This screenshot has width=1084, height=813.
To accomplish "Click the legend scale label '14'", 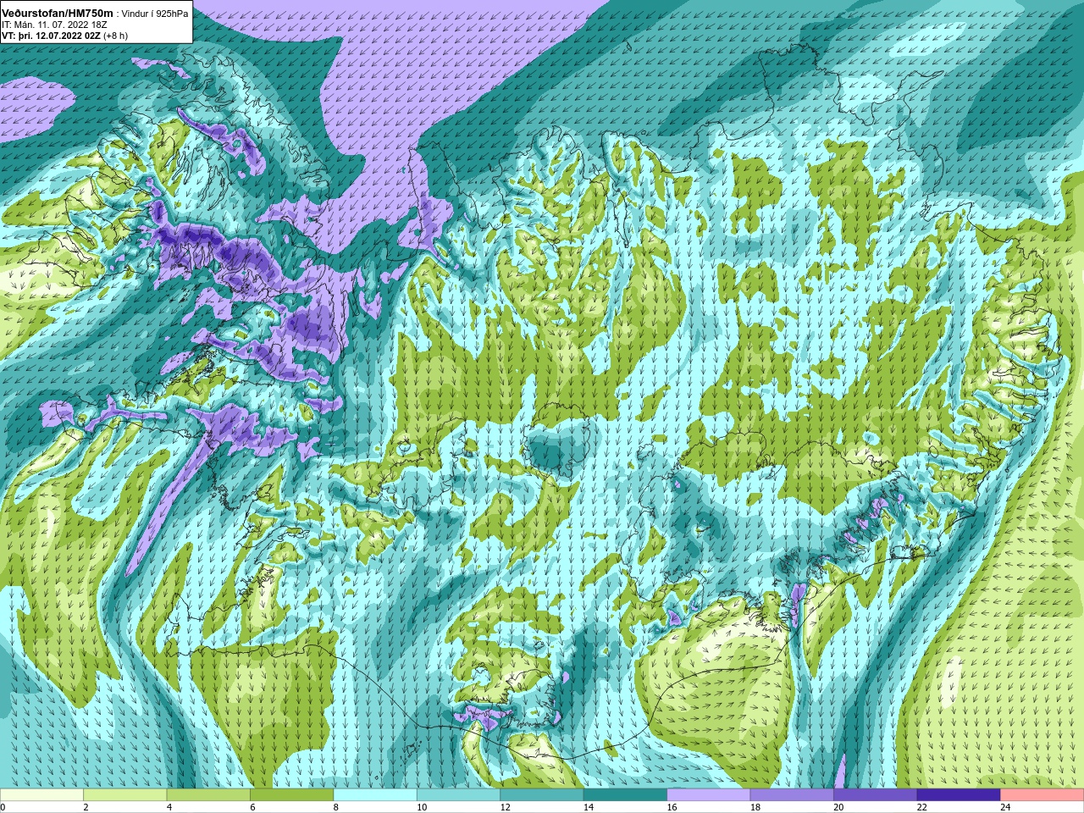I will (588, 807).
